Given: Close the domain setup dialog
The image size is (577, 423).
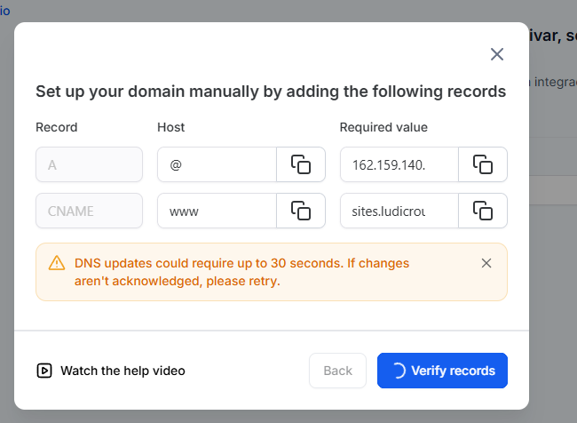Looking at the screenshot, I should [497, 54].
